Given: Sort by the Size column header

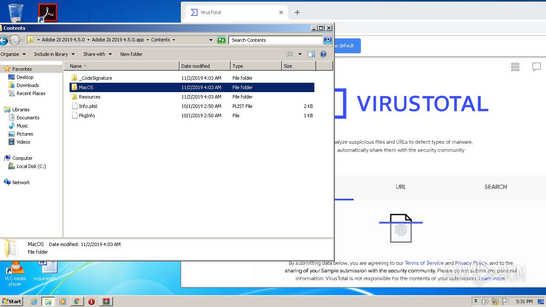Looking at the screenshot, I should (299, 66).
